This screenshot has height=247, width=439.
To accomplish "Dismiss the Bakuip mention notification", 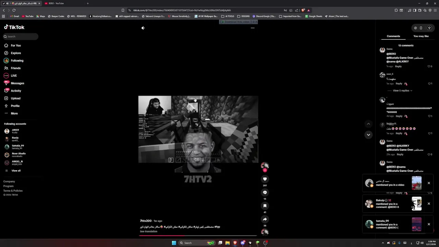I will pyautogui.click(x=429, y=203).
